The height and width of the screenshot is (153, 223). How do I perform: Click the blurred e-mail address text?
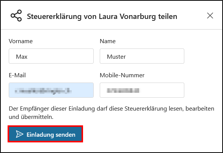(x=43, y=91)
